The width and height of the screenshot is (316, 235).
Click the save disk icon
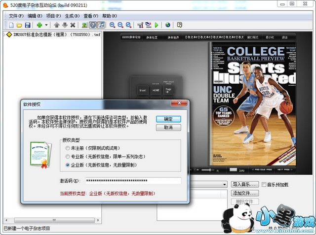coord(28,25)
